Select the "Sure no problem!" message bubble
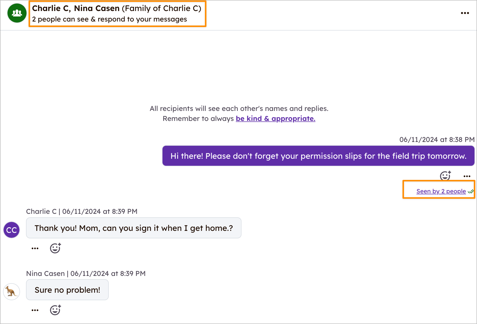This screenshot has width=477, height=324. click(67, 290)
